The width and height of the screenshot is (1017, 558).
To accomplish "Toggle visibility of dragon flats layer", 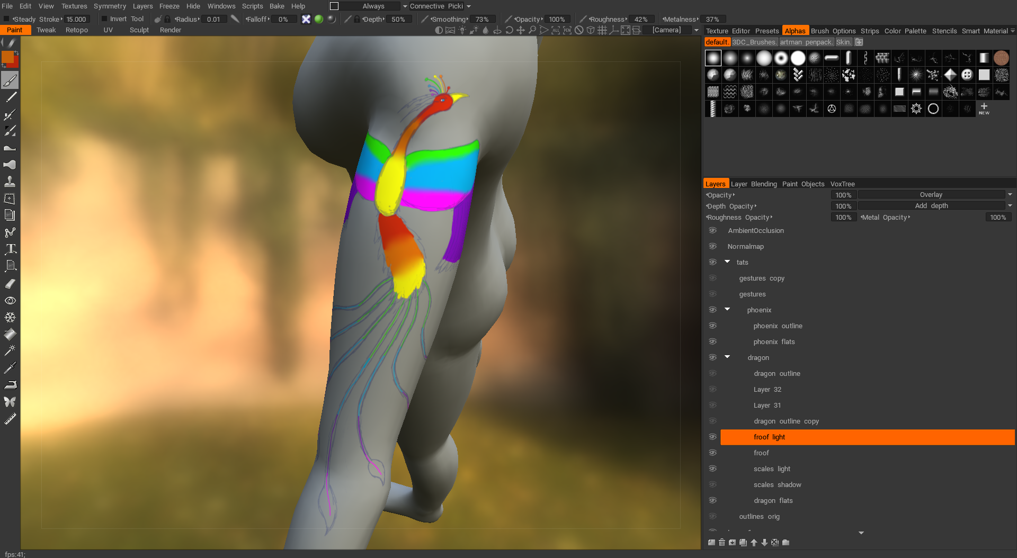I will [712, 500].
